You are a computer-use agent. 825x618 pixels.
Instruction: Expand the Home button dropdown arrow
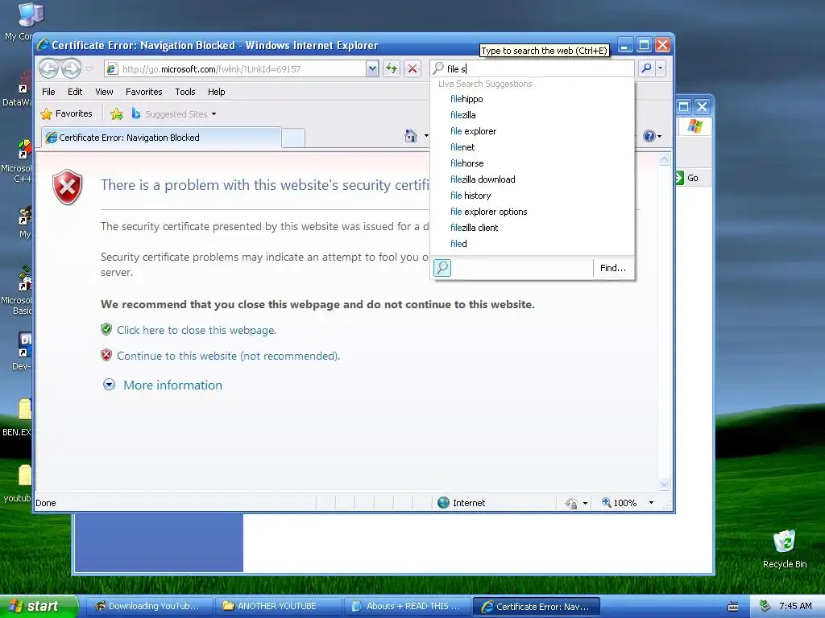click(426, 136)
